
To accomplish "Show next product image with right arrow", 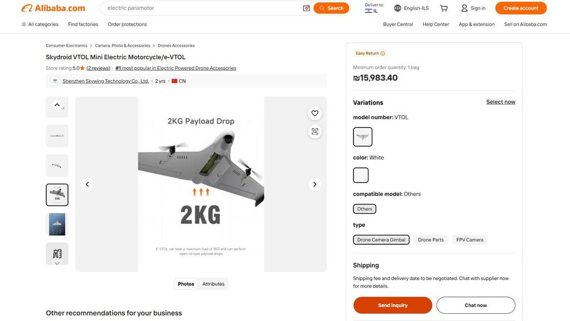I will tap(315, 184).
